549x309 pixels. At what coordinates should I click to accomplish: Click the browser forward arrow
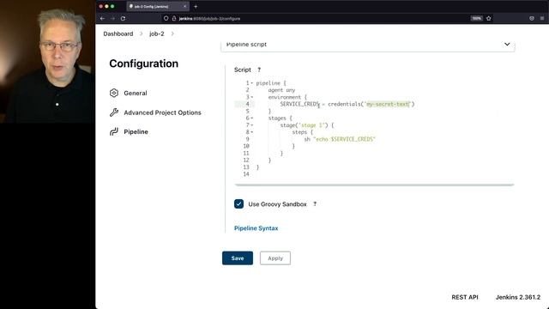point(112,19)
